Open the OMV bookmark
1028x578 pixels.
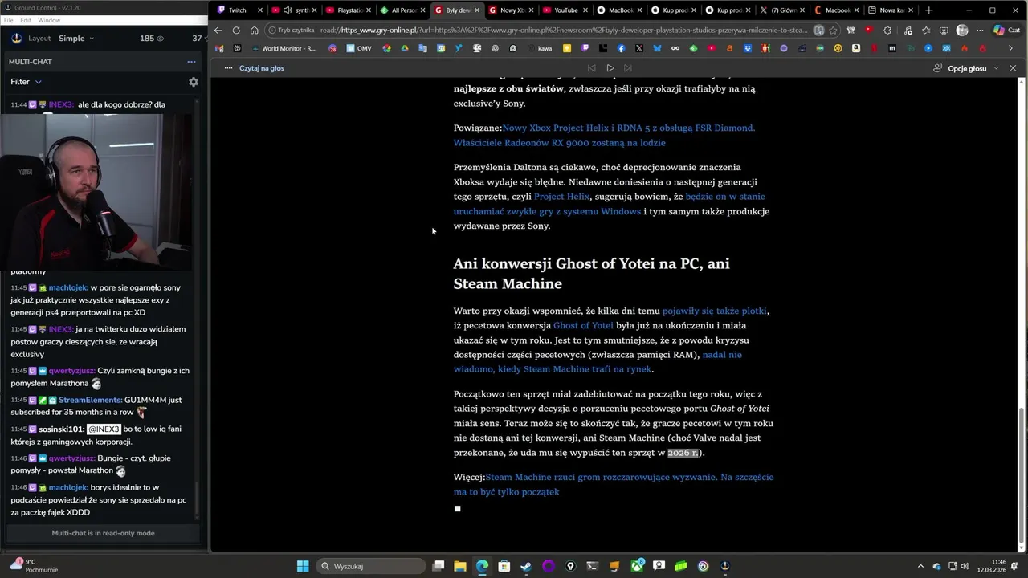coord(361,48)
